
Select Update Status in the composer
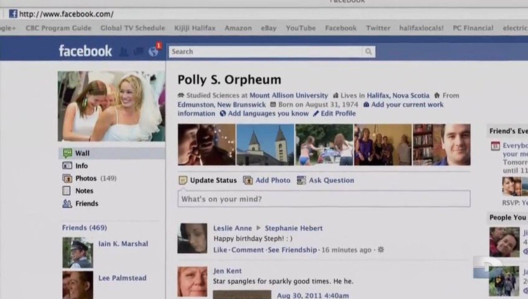pyautogui.click(x=213, y=180)
